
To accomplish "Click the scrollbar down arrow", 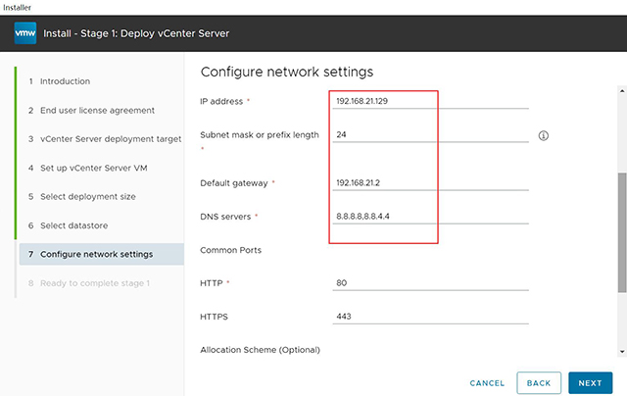I will 622,352.
